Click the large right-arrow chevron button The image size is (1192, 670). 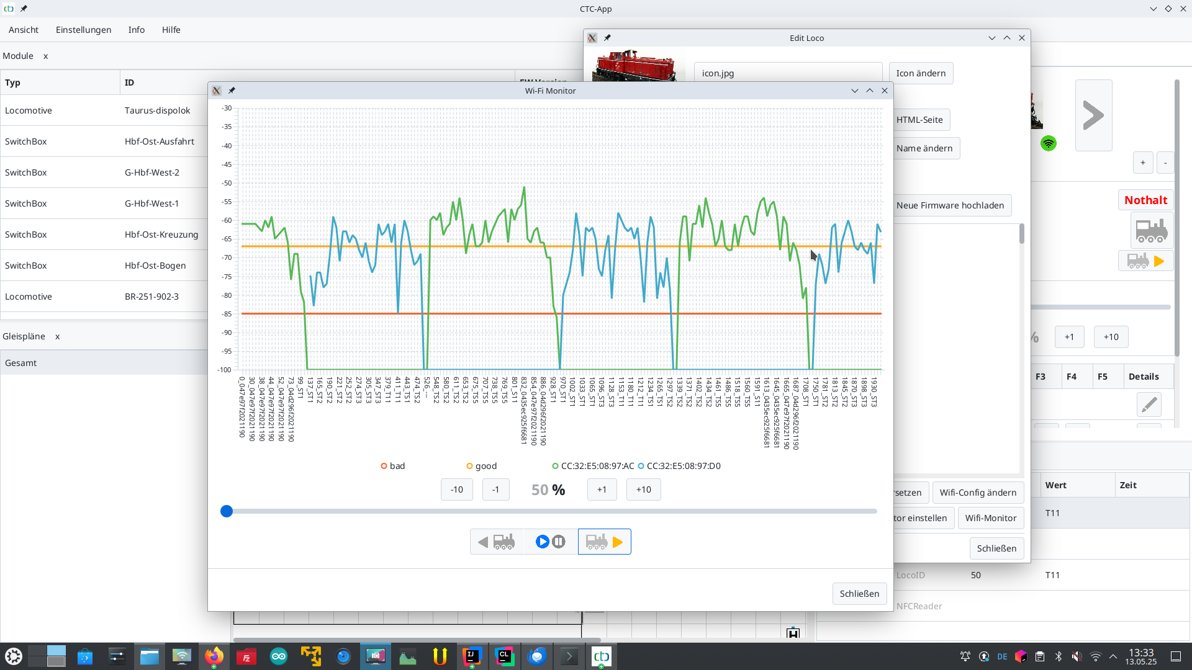pos(1093,115)
